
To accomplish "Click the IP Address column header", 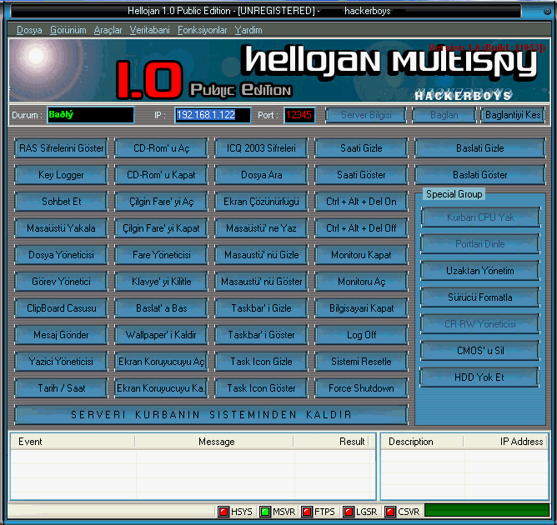I will (x=521, y=442).
